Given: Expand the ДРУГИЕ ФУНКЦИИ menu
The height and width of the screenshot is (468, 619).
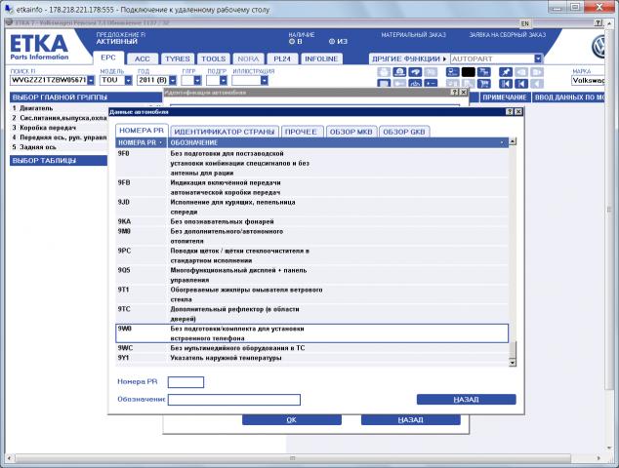Looking at the screenshot, I should click(x=409, y=58).
